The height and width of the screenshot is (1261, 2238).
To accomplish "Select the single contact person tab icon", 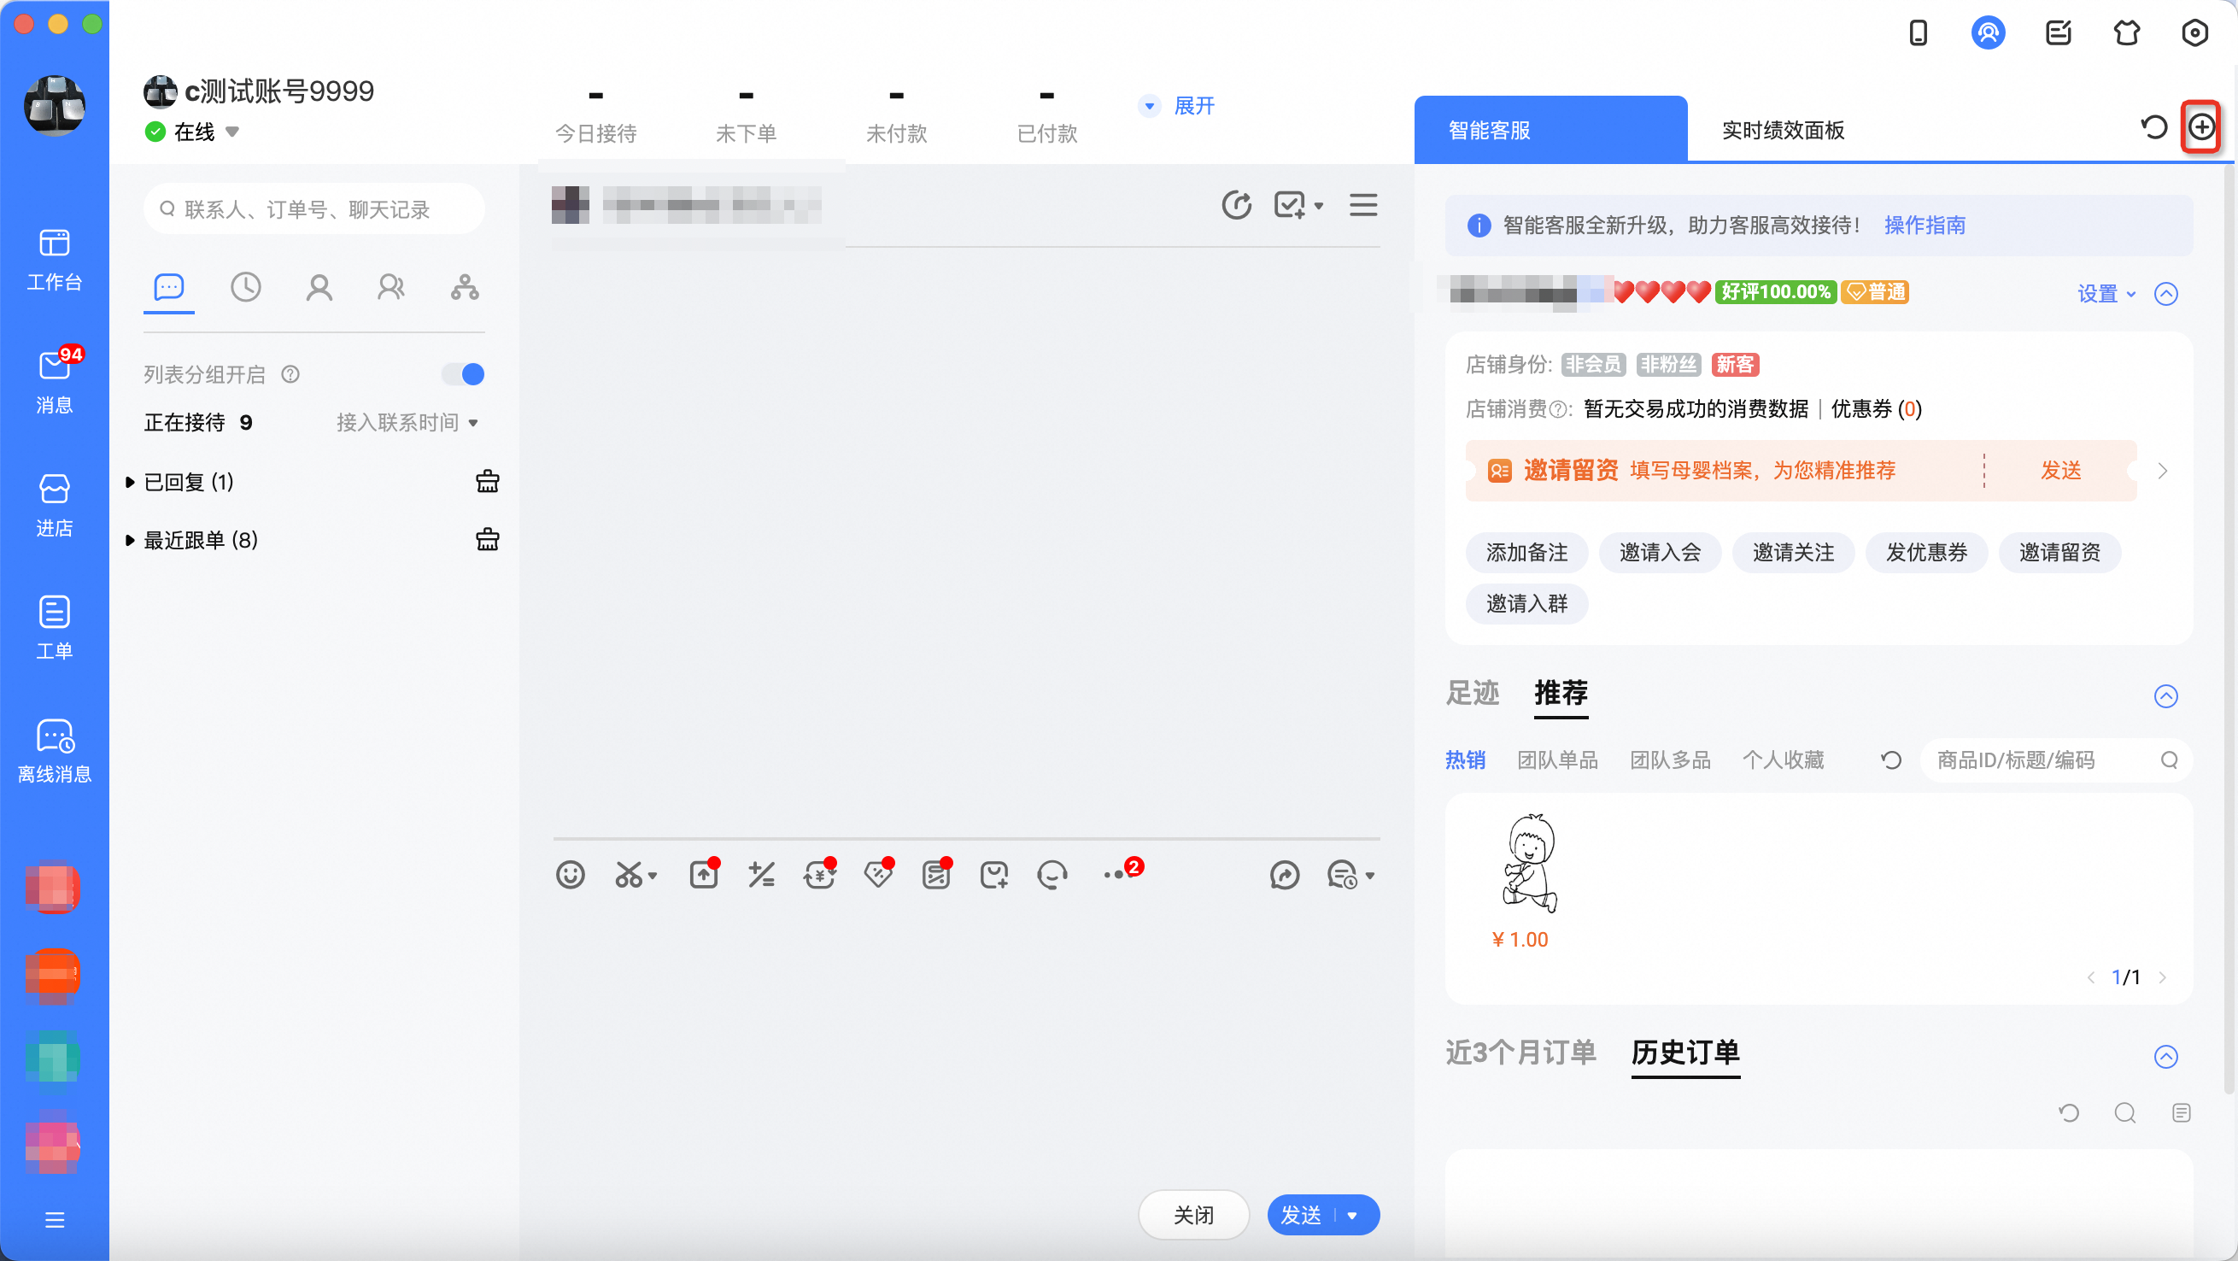I will tap(319, 287).
